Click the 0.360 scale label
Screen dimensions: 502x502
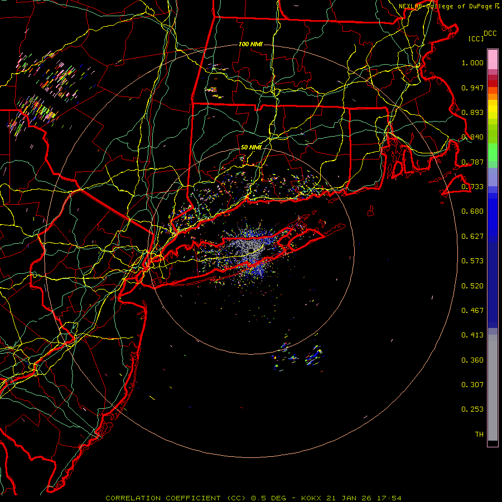point(472,360)
